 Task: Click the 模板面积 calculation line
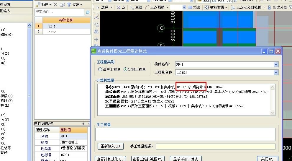[x=186, y=92]
